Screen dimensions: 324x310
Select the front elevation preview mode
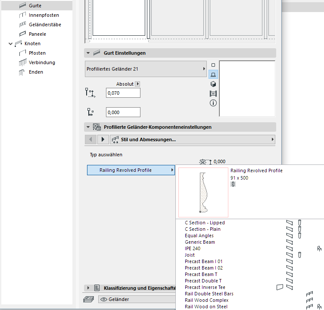click(213, 74)
